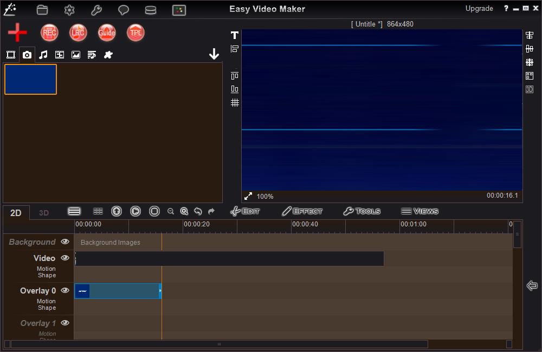
Task: Open the LRC lyrics tool
Action: [x=78, y=32]
